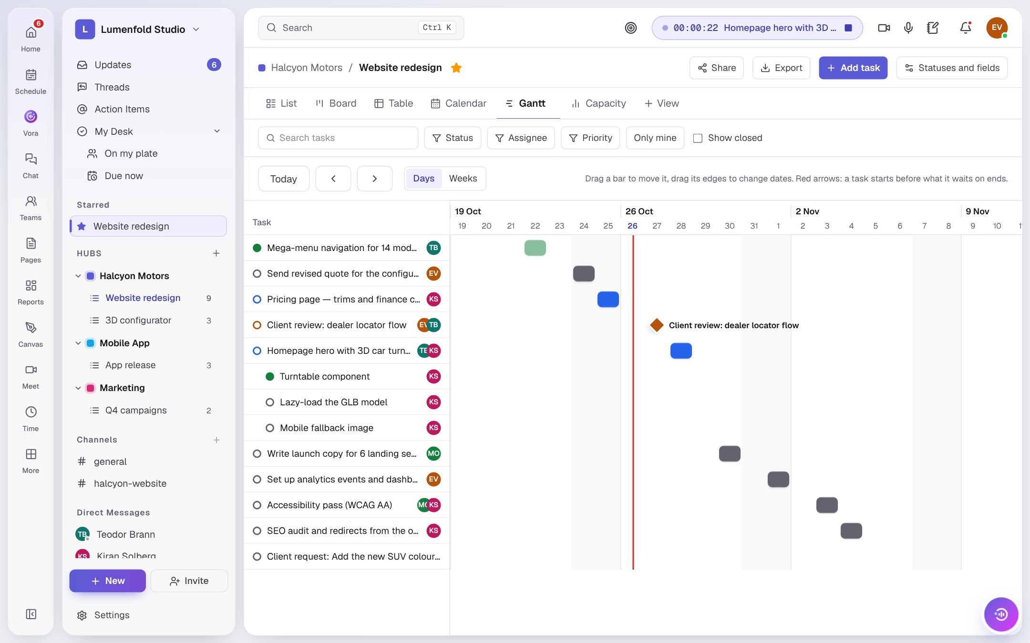The image size is (1030, 643).
Task: Click the goals target icon in top bar
Action: [x=630, y=28]
